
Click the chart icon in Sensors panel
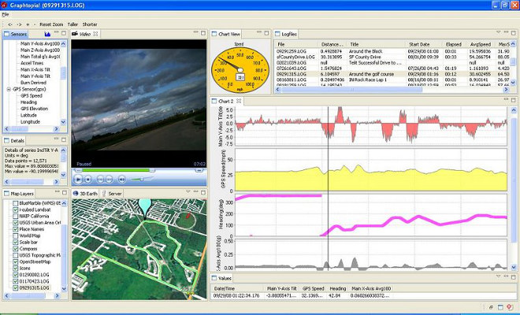(48, 35)
